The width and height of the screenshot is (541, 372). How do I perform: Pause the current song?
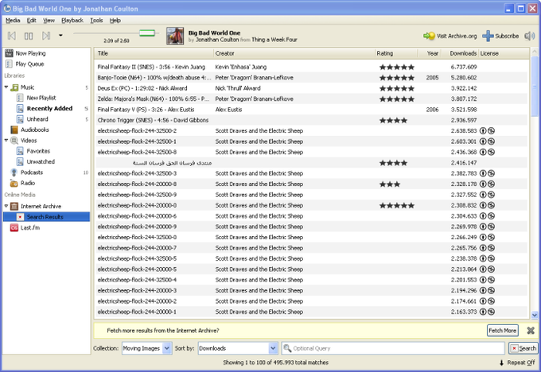click(29, 36)
